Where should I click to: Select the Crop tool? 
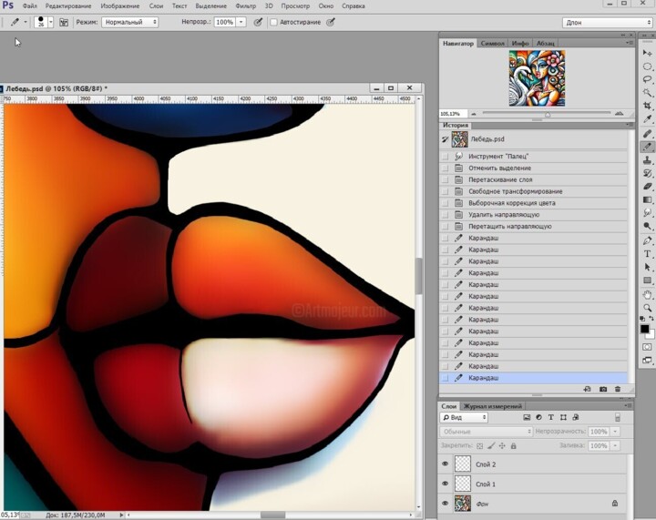point(647,106)
